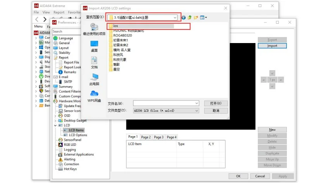Select Logging preferences item
The image size is (333, 192).
pyautogui.click(x=70, y=149)
